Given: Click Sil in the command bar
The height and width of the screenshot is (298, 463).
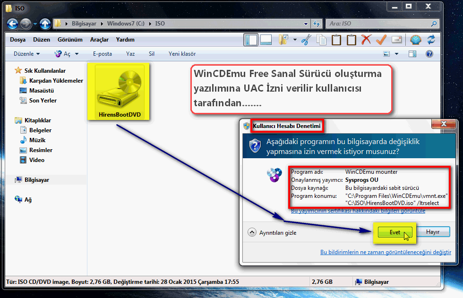Looking at the screenshot, I should [152, 54].
